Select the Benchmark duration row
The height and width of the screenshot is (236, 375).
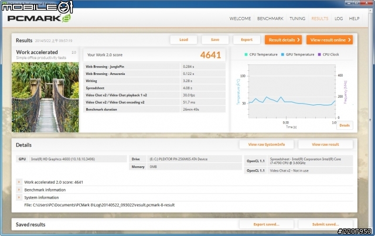tap(155, 110)
